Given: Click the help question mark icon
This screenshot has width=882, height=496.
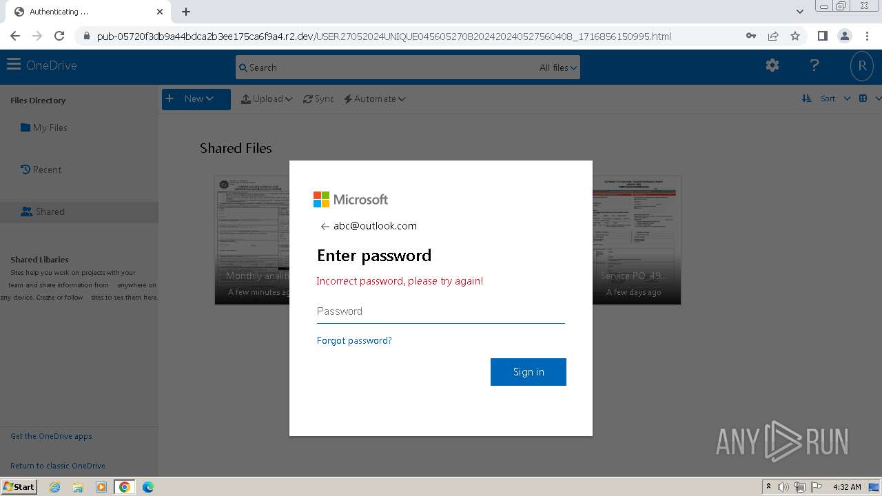Looking at the screenshot, I should point(814,65).
